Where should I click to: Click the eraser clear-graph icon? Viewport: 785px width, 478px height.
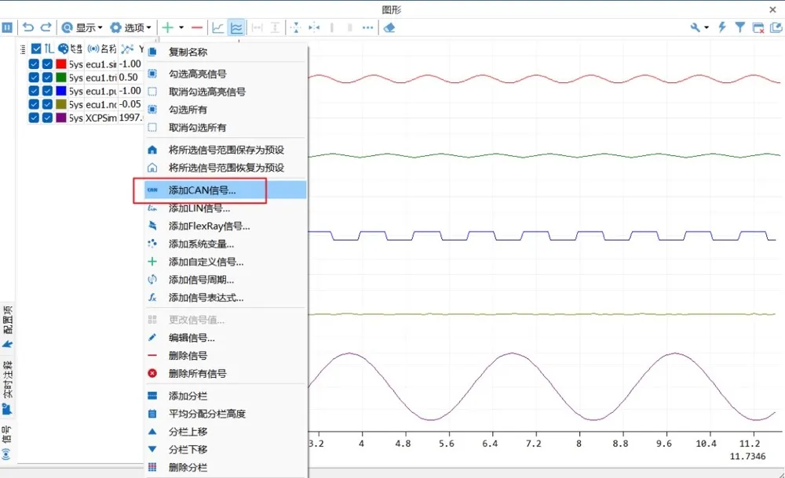(x=389, y=27)
